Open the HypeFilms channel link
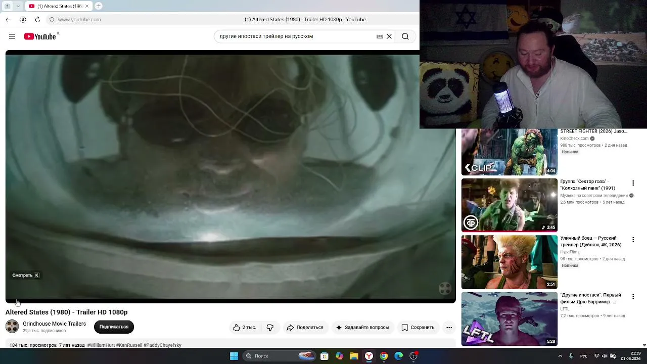647x364 pixels. click(x=570, y=252)
